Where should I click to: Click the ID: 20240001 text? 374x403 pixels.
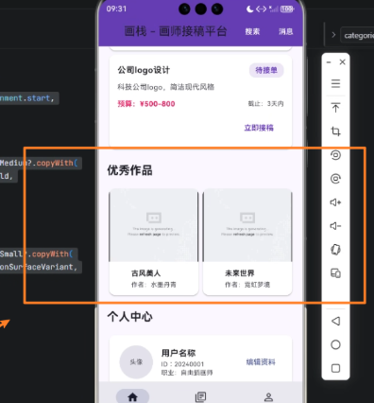click(x=182, y=364)
